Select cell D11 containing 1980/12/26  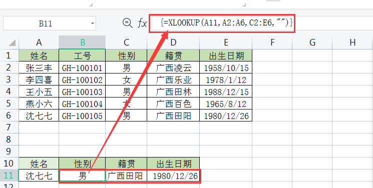(173, 175)
